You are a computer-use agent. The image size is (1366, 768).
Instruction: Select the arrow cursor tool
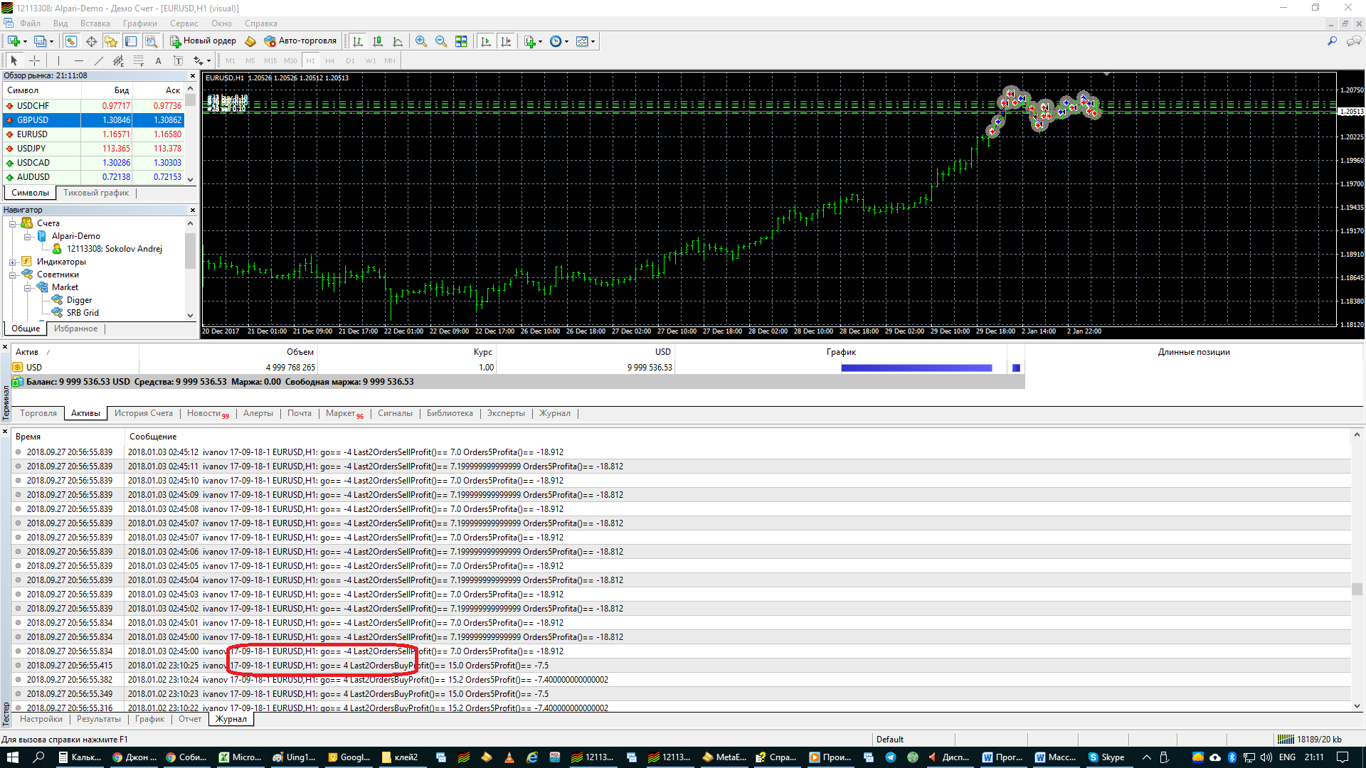coord(14,60)
